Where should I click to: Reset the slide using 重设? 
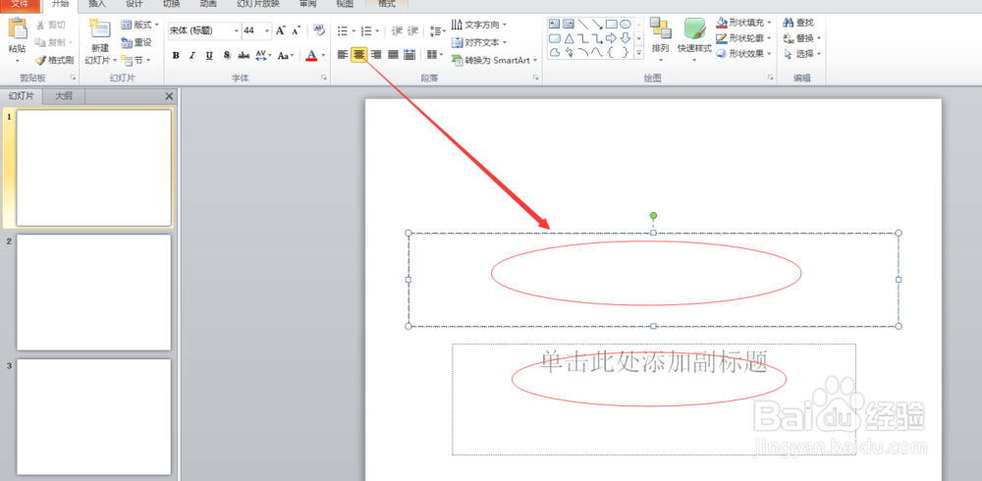click(136, 42)
